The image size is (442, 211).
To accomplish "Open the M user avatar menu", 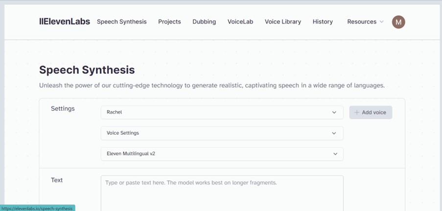I will 398,22.
